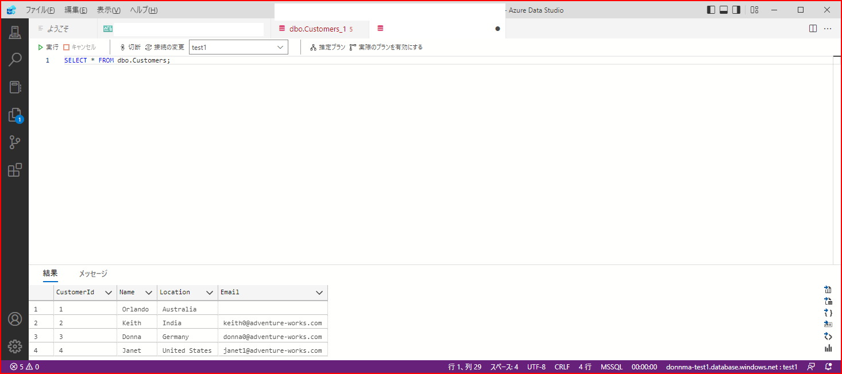Click the キャンセル button
Screen dimensions: 842x374
coord(80,47)
